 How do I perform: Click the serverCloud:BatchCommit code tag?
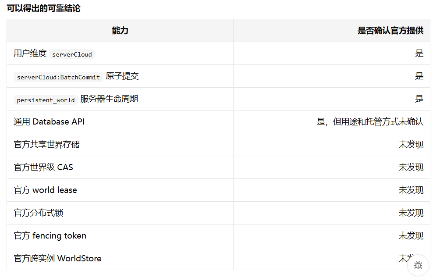58,77
